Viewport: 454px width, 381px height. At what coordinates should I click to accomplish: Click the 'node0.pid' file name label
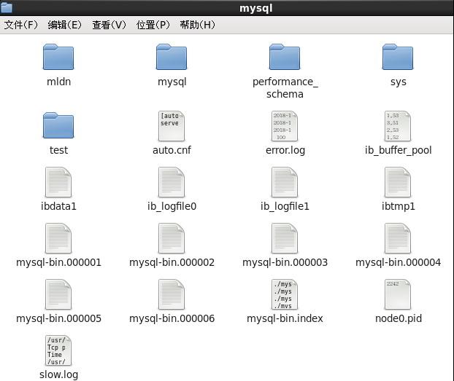coord(399,318)
